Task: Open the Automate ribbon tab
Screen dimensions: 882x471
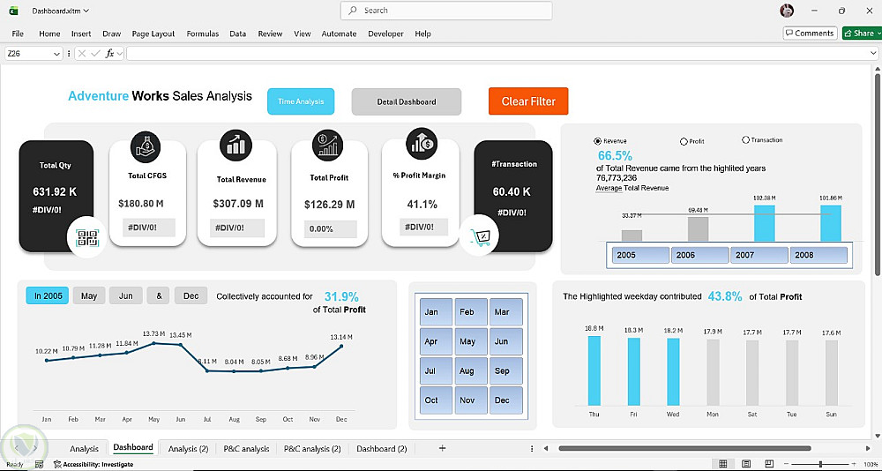Action: tap(340, 34)
